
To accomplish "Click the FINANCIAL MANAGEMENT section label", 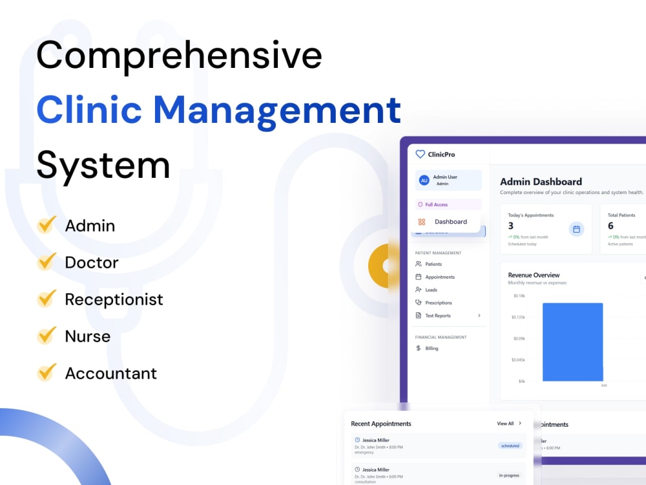I will click(x=441, y=337).
